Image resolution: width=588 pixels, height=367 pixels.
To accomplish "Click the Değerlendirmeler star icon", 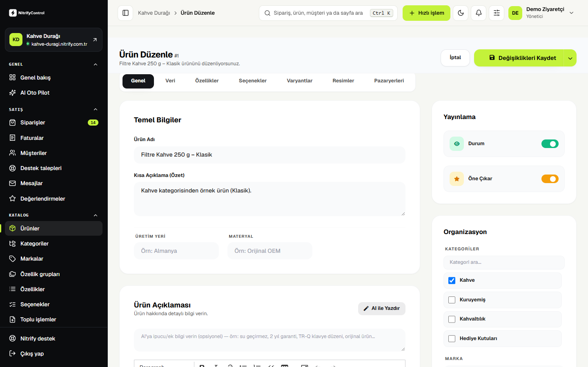I will (13, 199).
